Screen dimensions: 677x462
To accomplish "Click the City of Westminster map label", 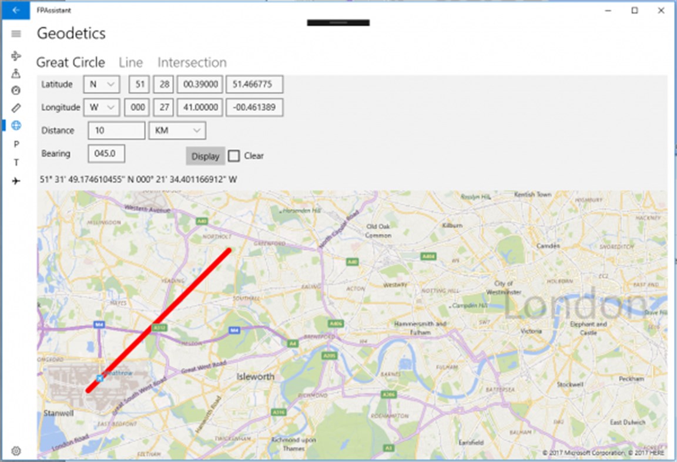I will [504, 288].
